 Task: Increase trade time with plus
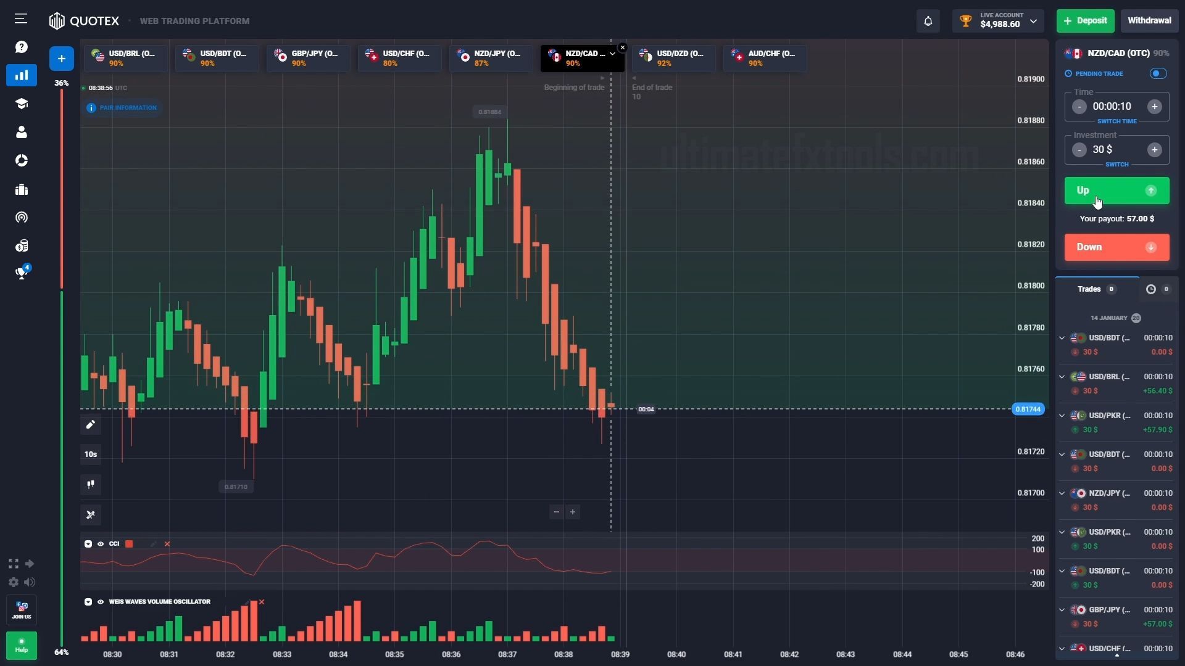[1154, 107]
